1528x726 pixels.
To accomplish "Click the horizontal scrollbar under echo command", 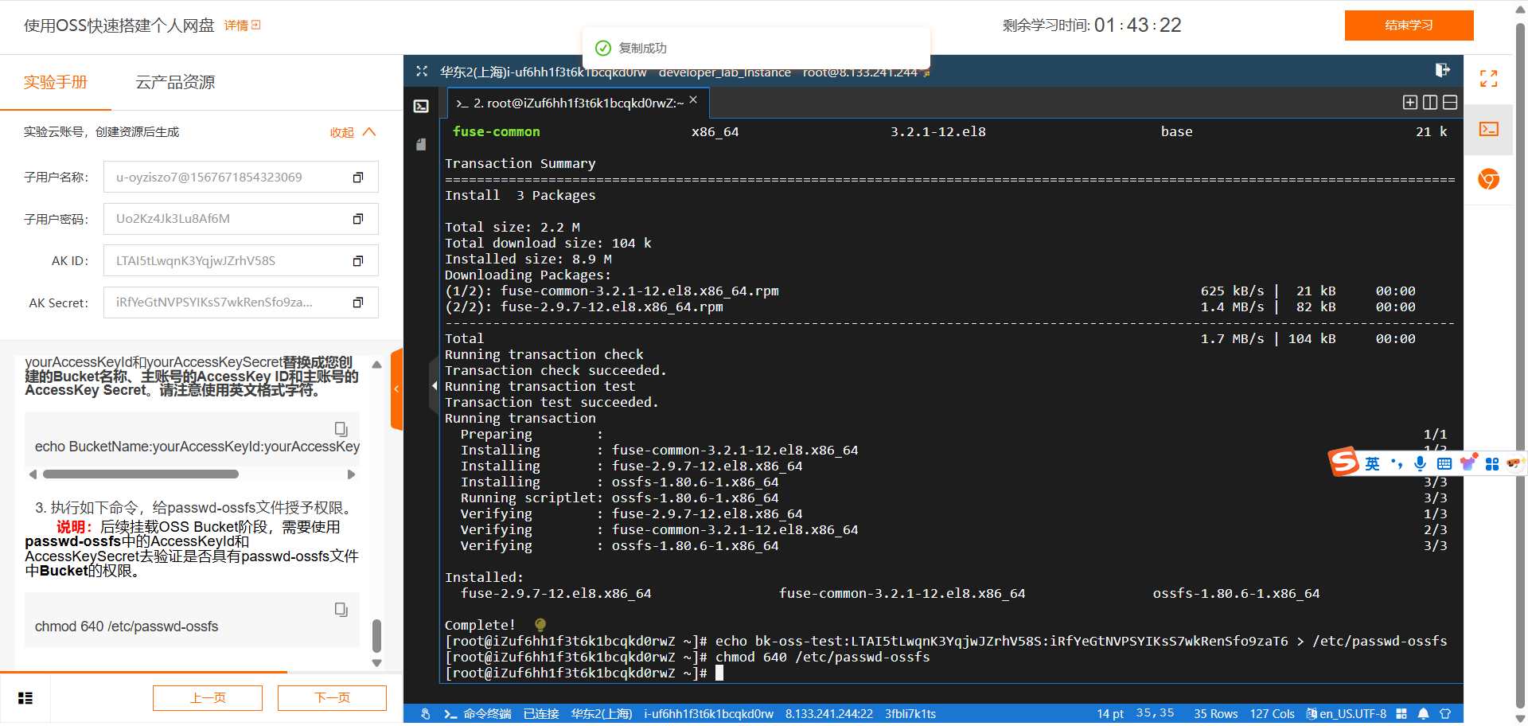I will (x=141, y=474).
